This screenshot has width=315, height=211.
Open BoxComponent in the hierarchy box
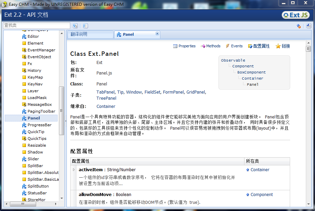tap(251, 72)
